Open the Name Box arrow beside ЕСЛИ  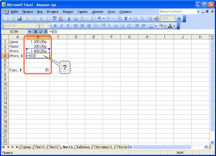pyautogui.click(x=30, y=32)
